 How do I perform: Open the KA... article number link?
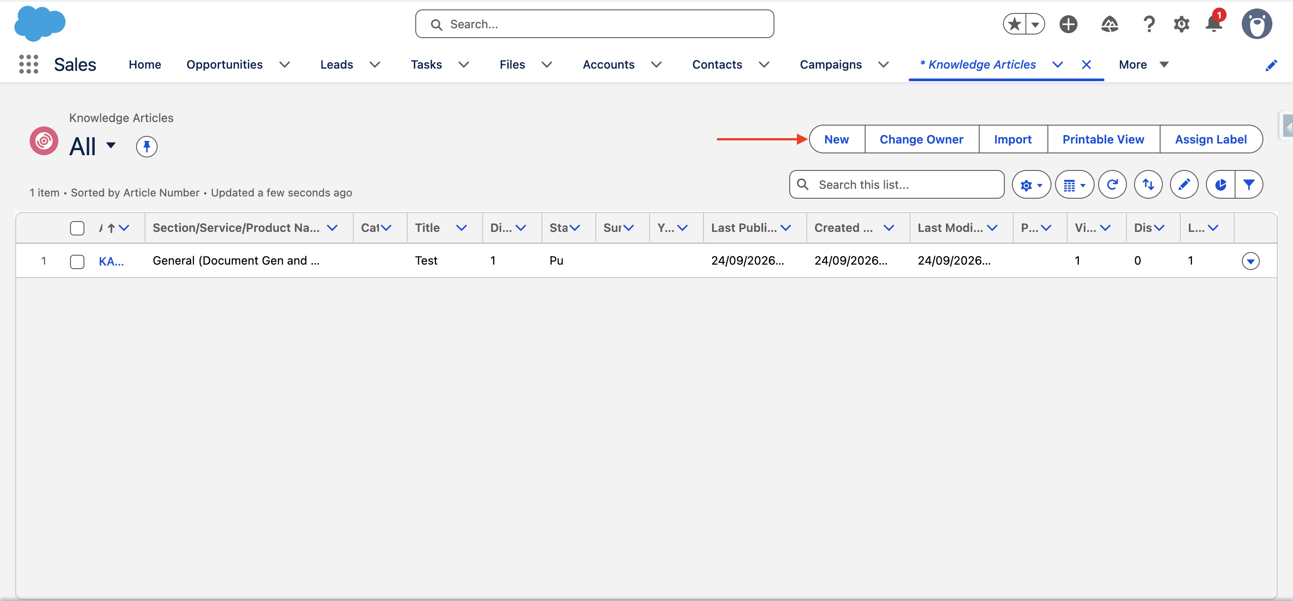tap(111, 261)
